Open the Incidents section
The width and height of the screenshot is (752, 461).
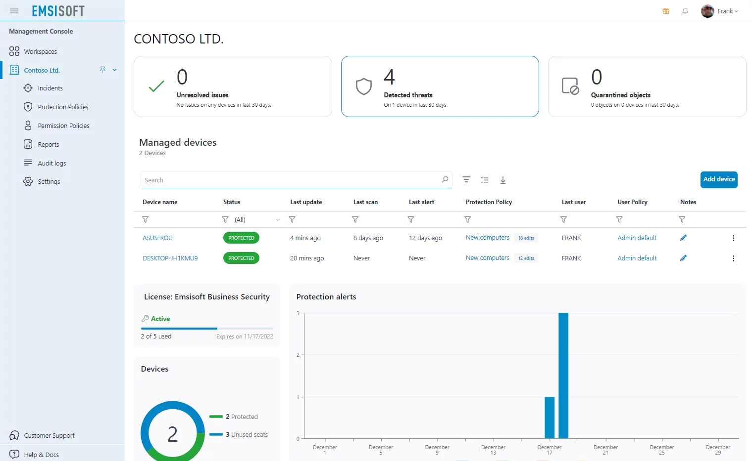pyautogui.click(x=50, y=88)
